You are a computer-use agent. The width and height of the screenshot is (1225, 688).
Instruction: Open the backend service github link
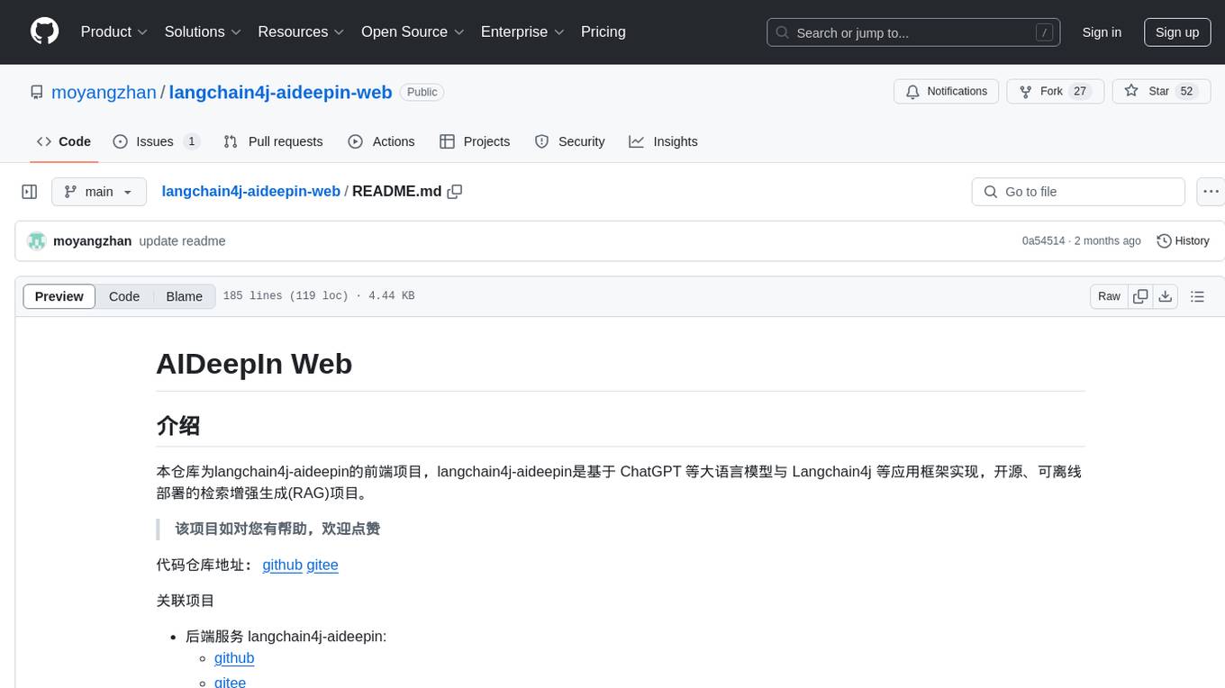click(x=234, y=658)
